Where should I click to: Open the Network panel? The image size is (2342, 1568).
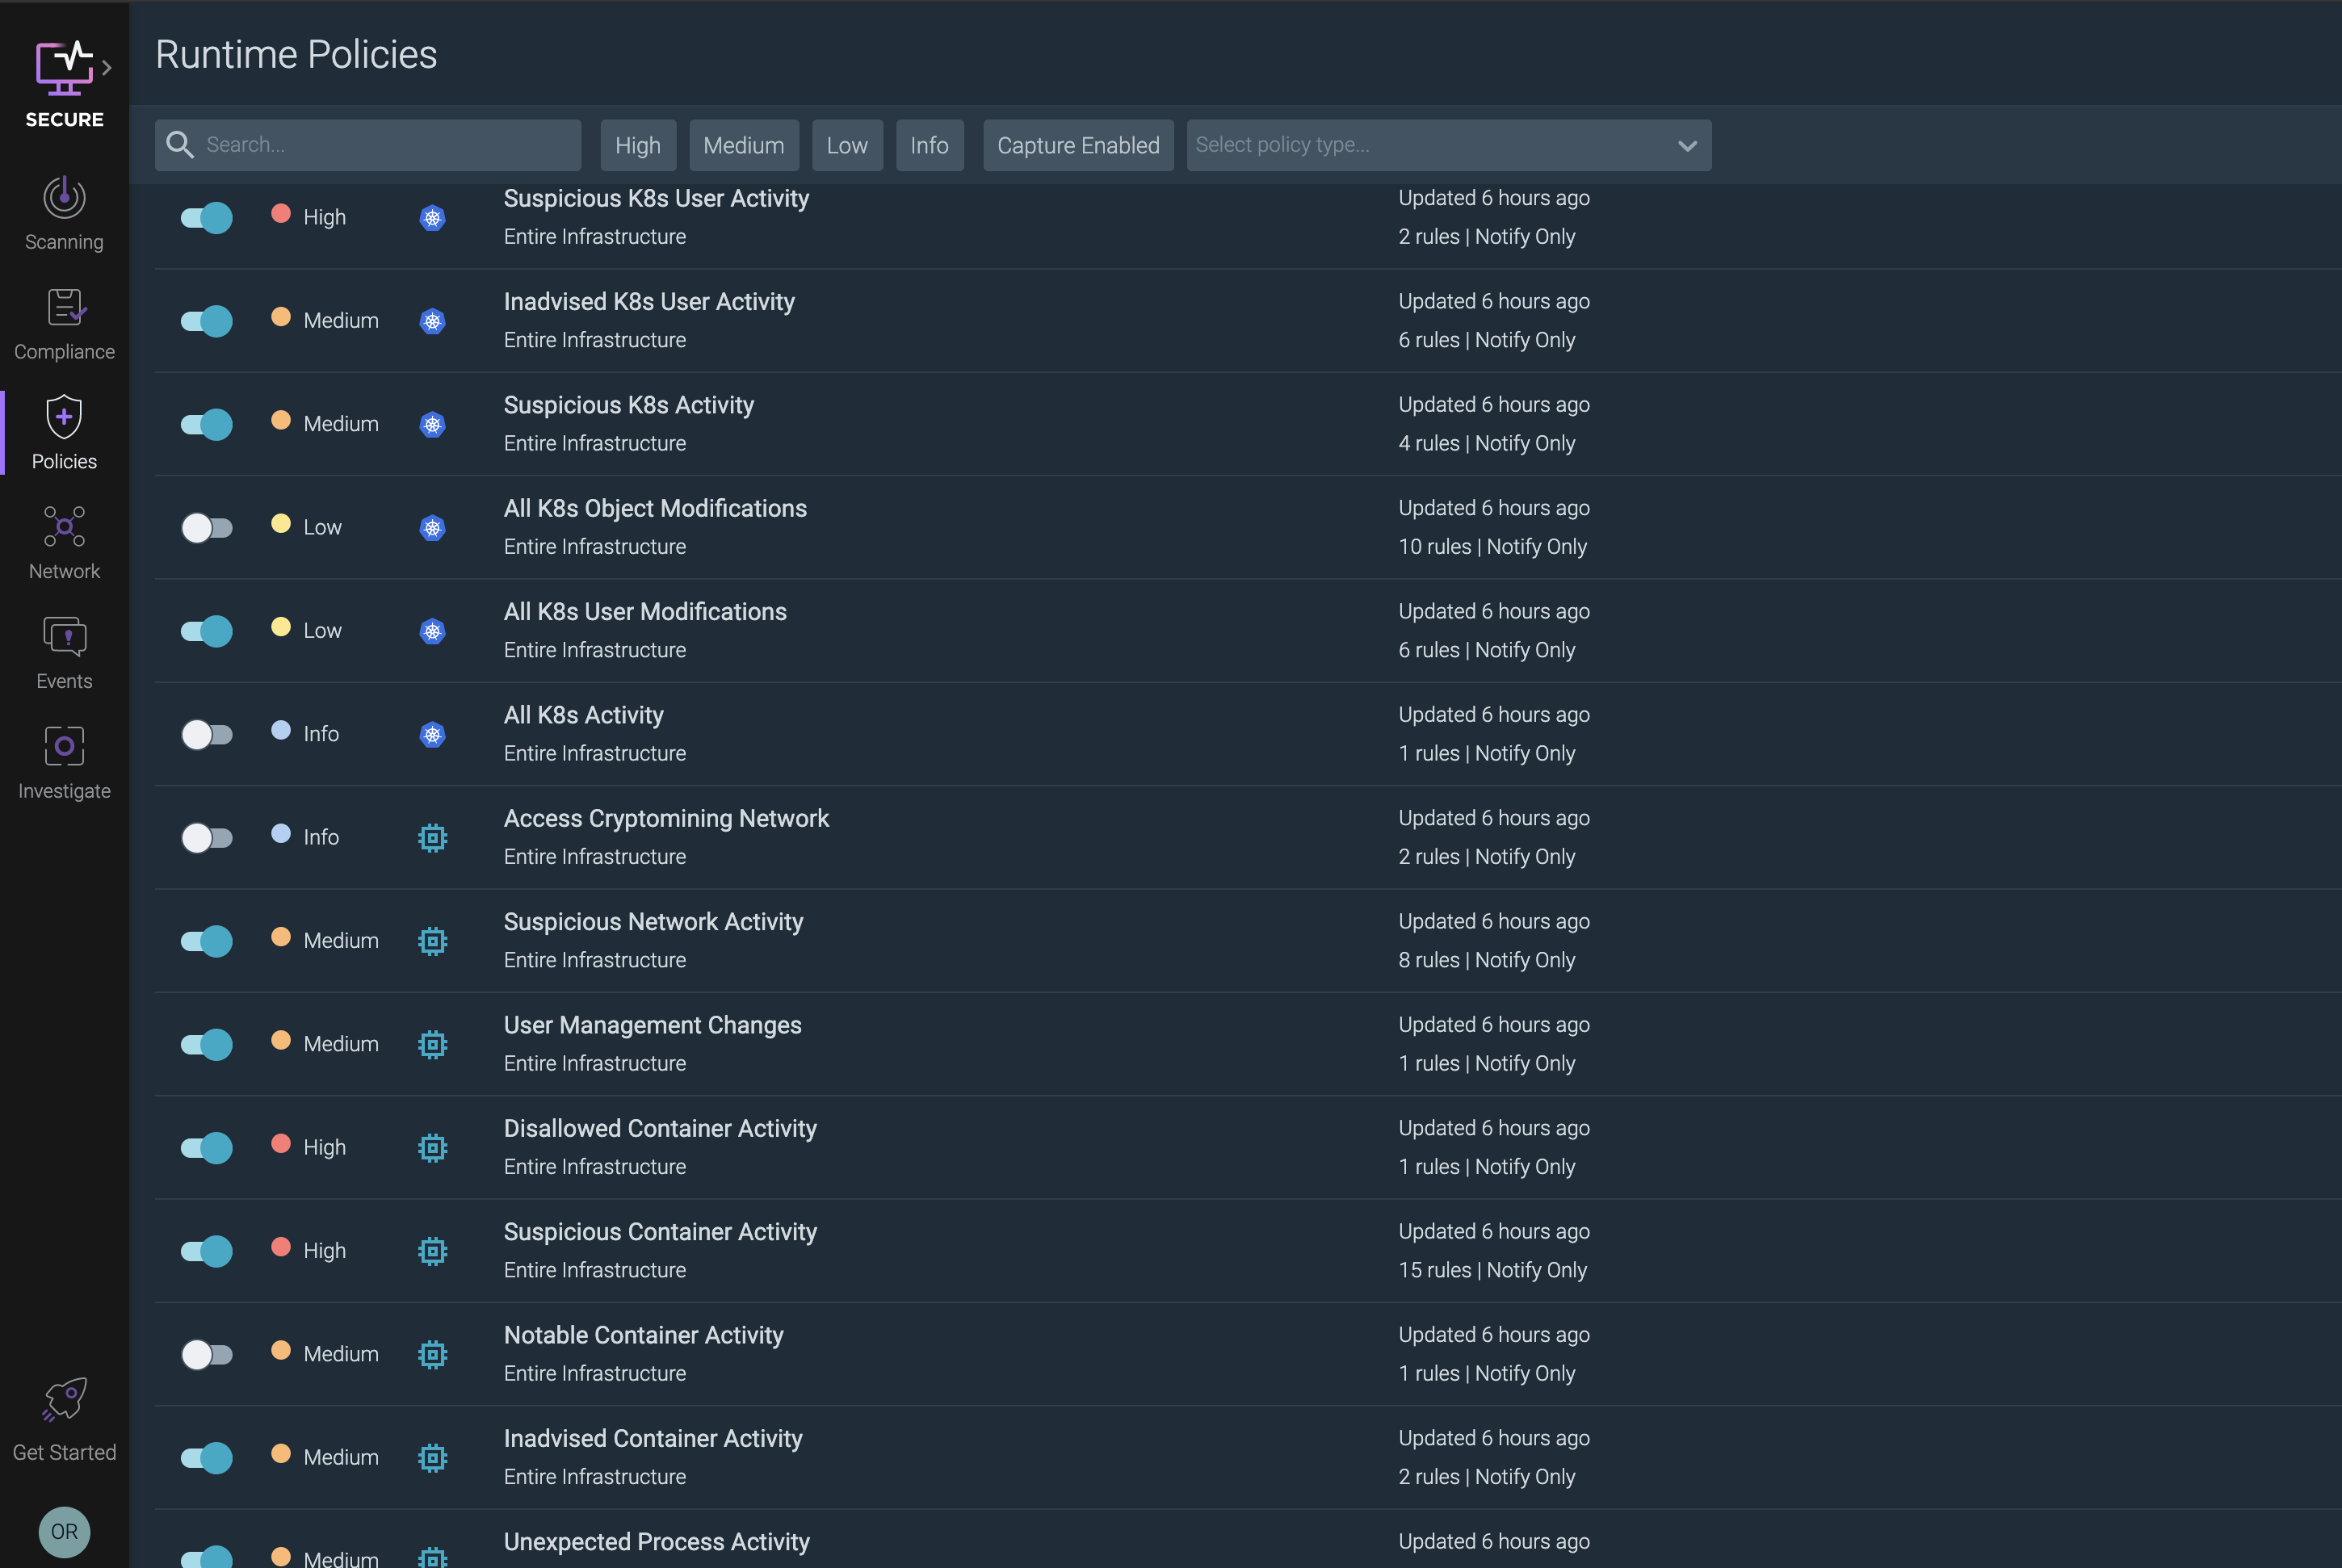coord(63,543)
